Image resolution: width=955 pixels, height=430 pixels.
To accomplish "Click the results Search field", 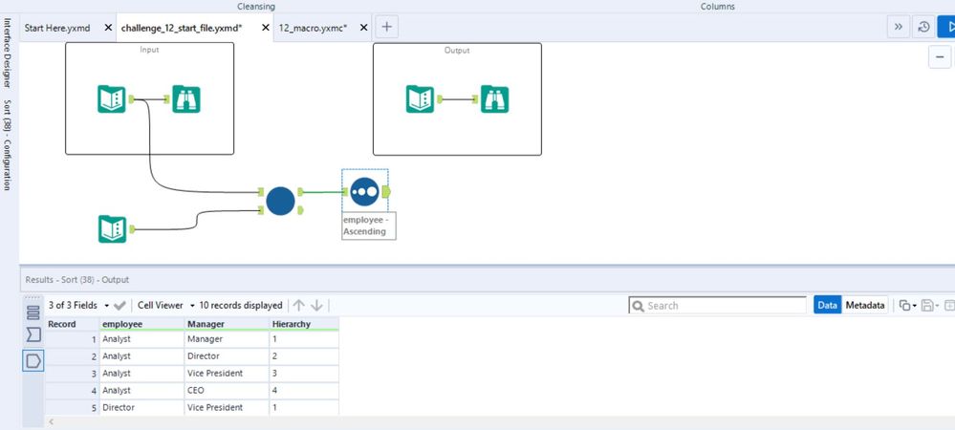I will point(718,306).
